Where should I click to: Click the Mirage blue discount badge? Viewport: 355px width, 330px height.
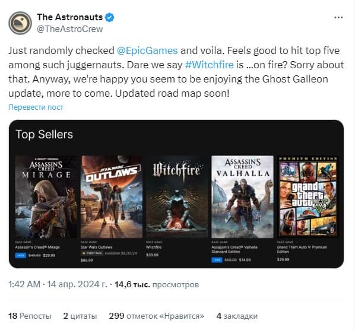click(x=21, y=256)
